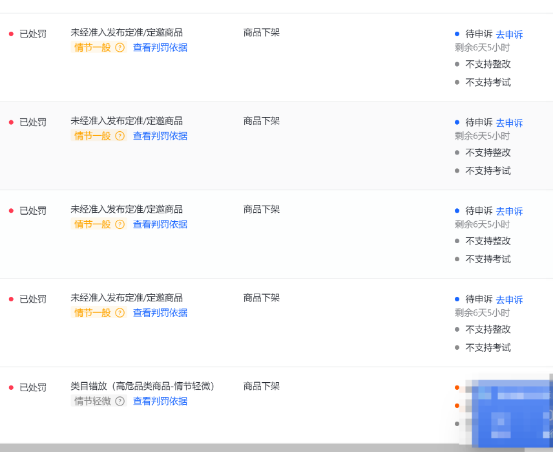Click 去申诉 in the third row
This screenshot has height=452, width=553.
point(509,211)
